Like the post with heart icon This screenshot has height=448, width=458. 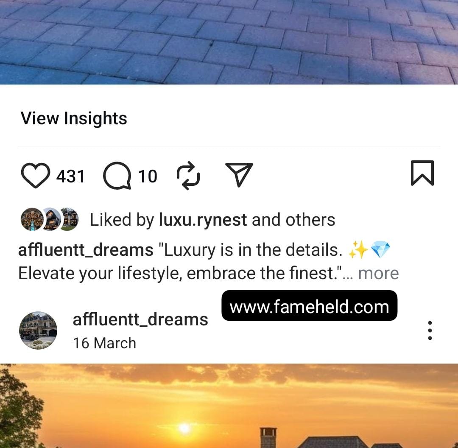pyautogui.click(x=35, y=175)
